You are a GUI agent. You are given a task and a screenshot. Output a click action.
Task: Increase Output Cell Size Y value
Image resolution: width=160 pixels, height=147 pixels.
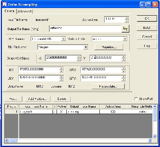[124, 57]
